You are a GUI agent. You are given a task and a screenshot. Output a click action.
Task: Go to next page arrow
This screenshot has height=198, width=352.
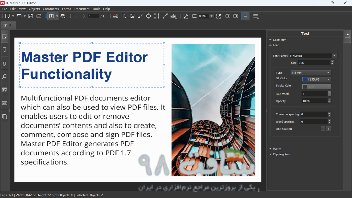(84, 16)
